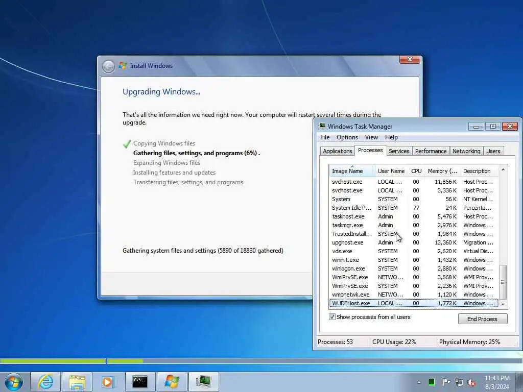Click the muted volume tray icon
The height and width of the screenshot is (392, 523).
471,382
